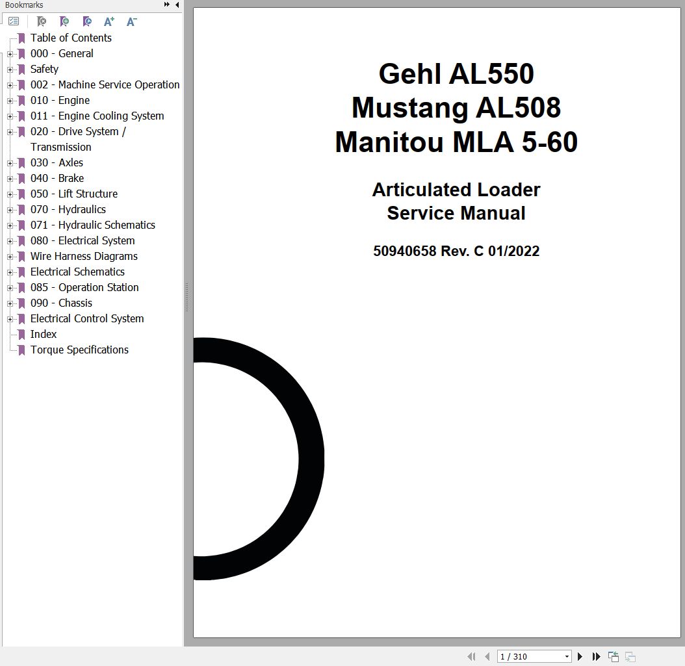
Task: Click the next view icon
Action: pyautogui.click(x=630, y=656)
